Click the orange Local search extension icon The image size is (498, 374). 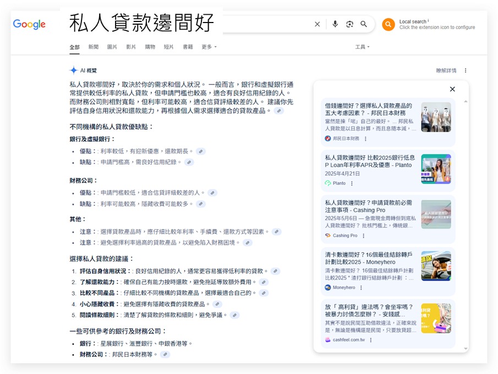388,24
